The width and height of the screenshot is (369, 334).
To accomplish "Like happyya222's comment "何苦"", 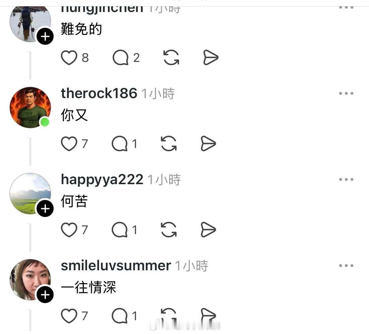I will pos(69,230).
